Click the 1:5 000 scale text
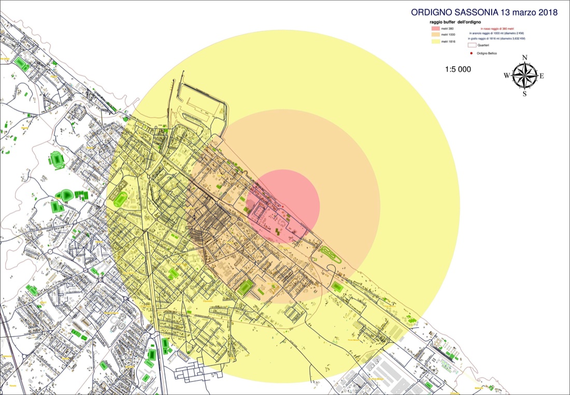This screenshot has height=395, width=570. [x=458, y=69]
